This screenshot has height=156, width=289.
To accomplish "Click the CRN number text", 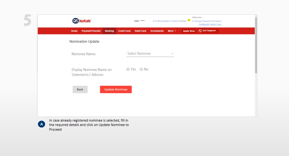I will 139,21.
